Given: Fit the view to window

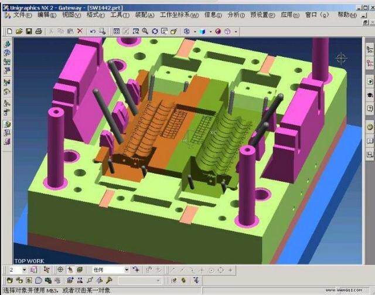Looking at the screenshot, I should [117, 31].
